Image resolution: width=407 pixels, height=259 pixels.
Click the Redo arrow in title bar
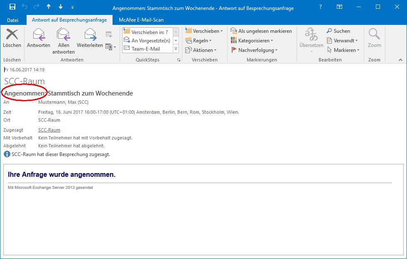point(37,7)
